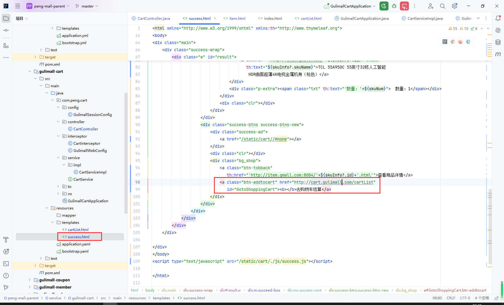Open built-in preview browser icon
Image resolution: width=504 pixels, height=305 pixels.
pos(445,42)
